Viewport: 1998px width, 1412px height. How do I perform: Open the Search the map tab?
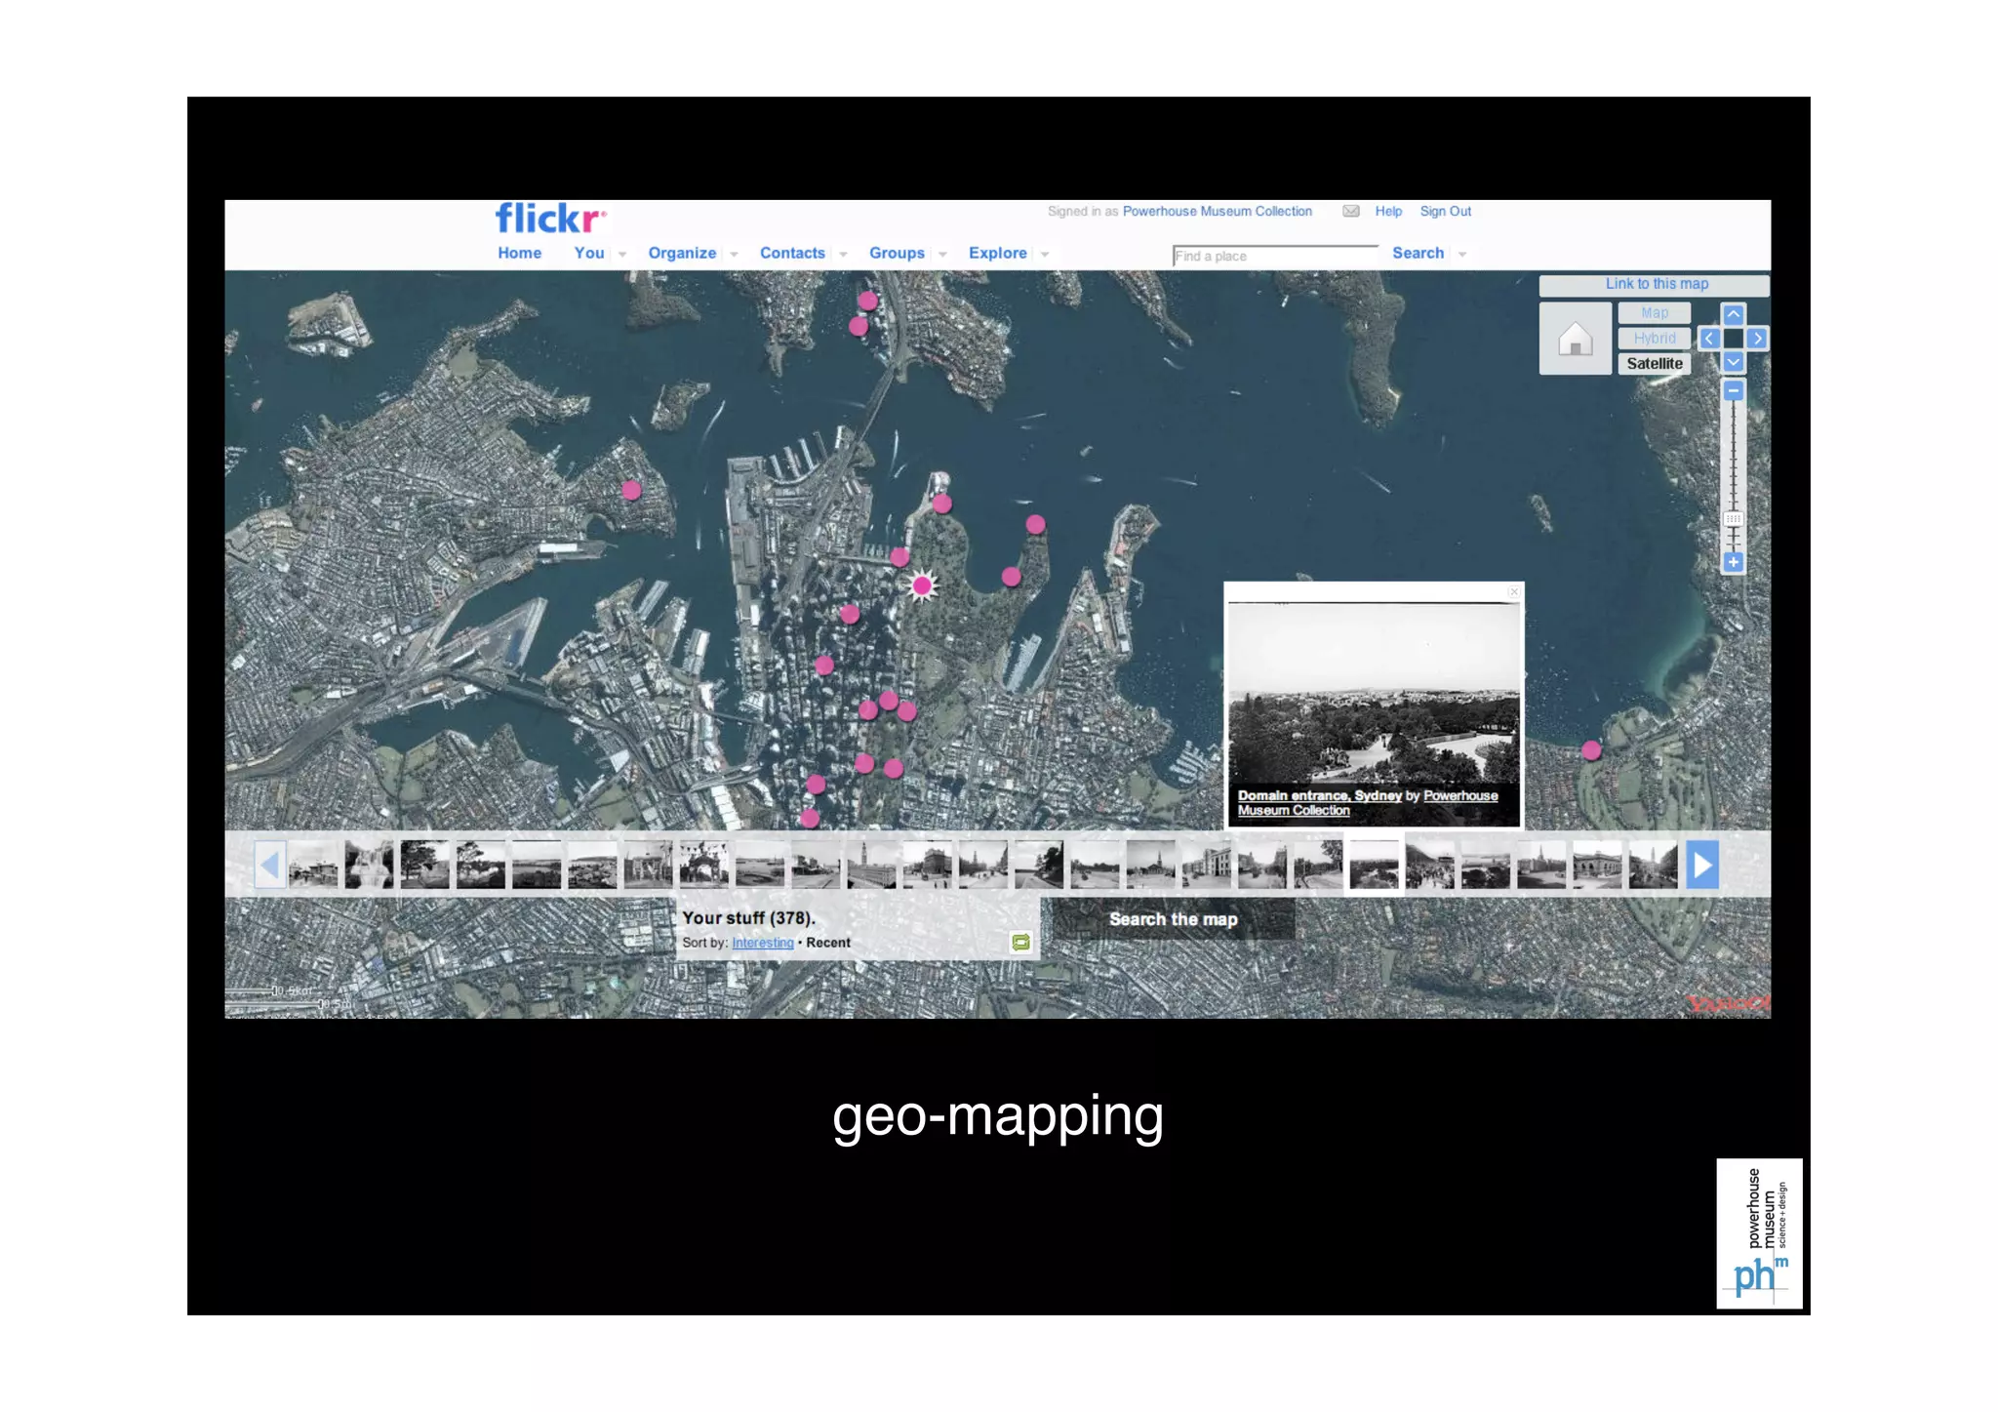point(1173,919)
